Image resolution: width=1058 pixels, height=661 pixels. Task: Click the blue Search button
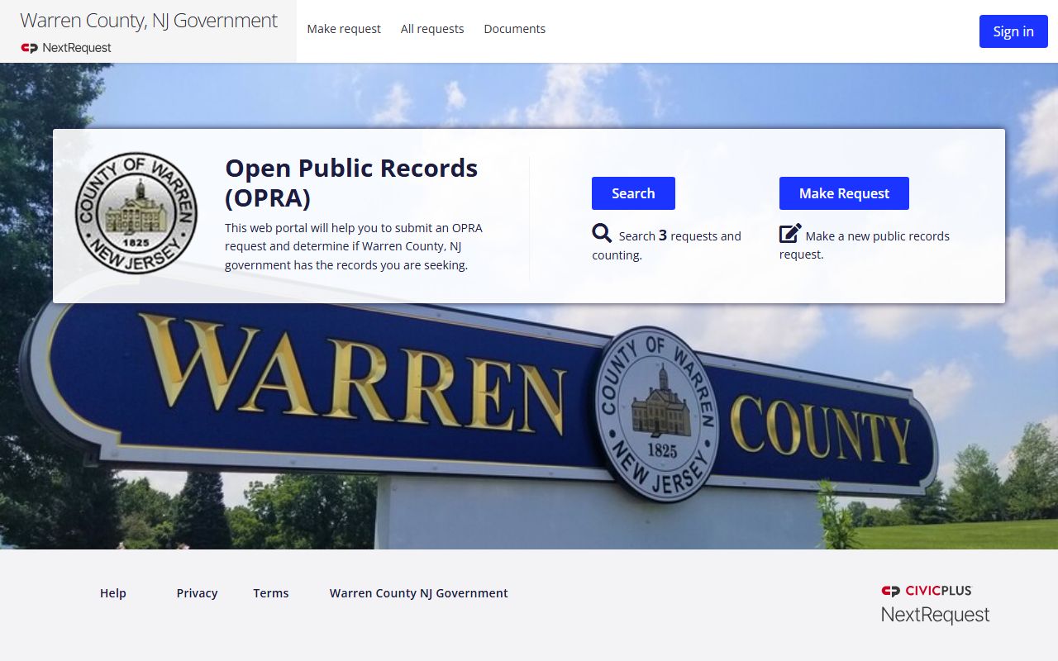(x=633, y=193)
